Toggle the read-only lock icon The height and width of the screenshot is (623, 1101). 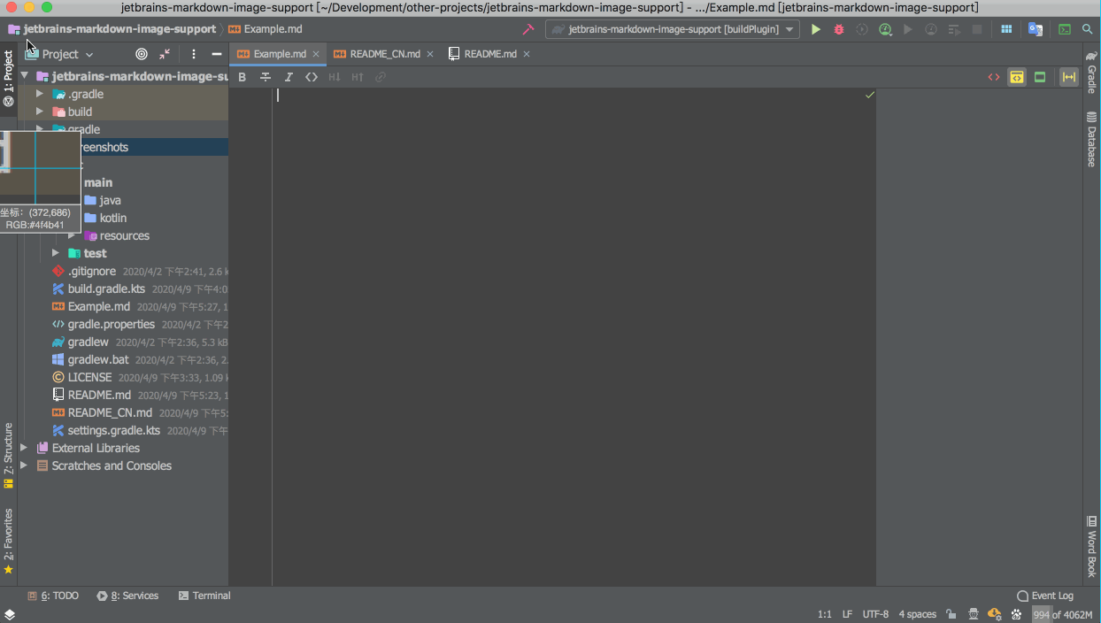tap(951, 614)
